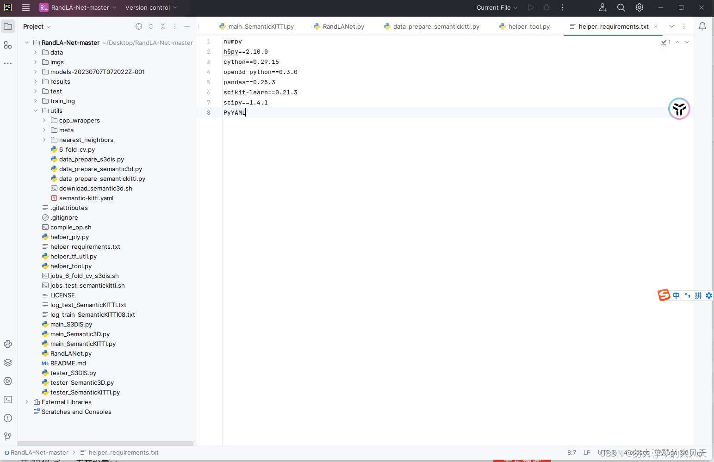Open the Python Packages tool window icon

click(7, 363)
